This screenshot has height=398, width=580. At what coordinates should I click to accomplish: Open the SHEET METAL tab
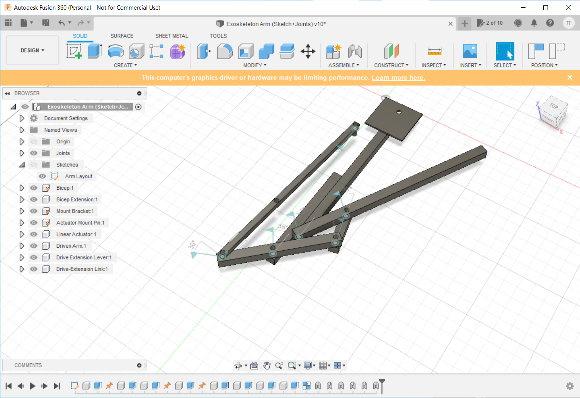coord(172,36)
